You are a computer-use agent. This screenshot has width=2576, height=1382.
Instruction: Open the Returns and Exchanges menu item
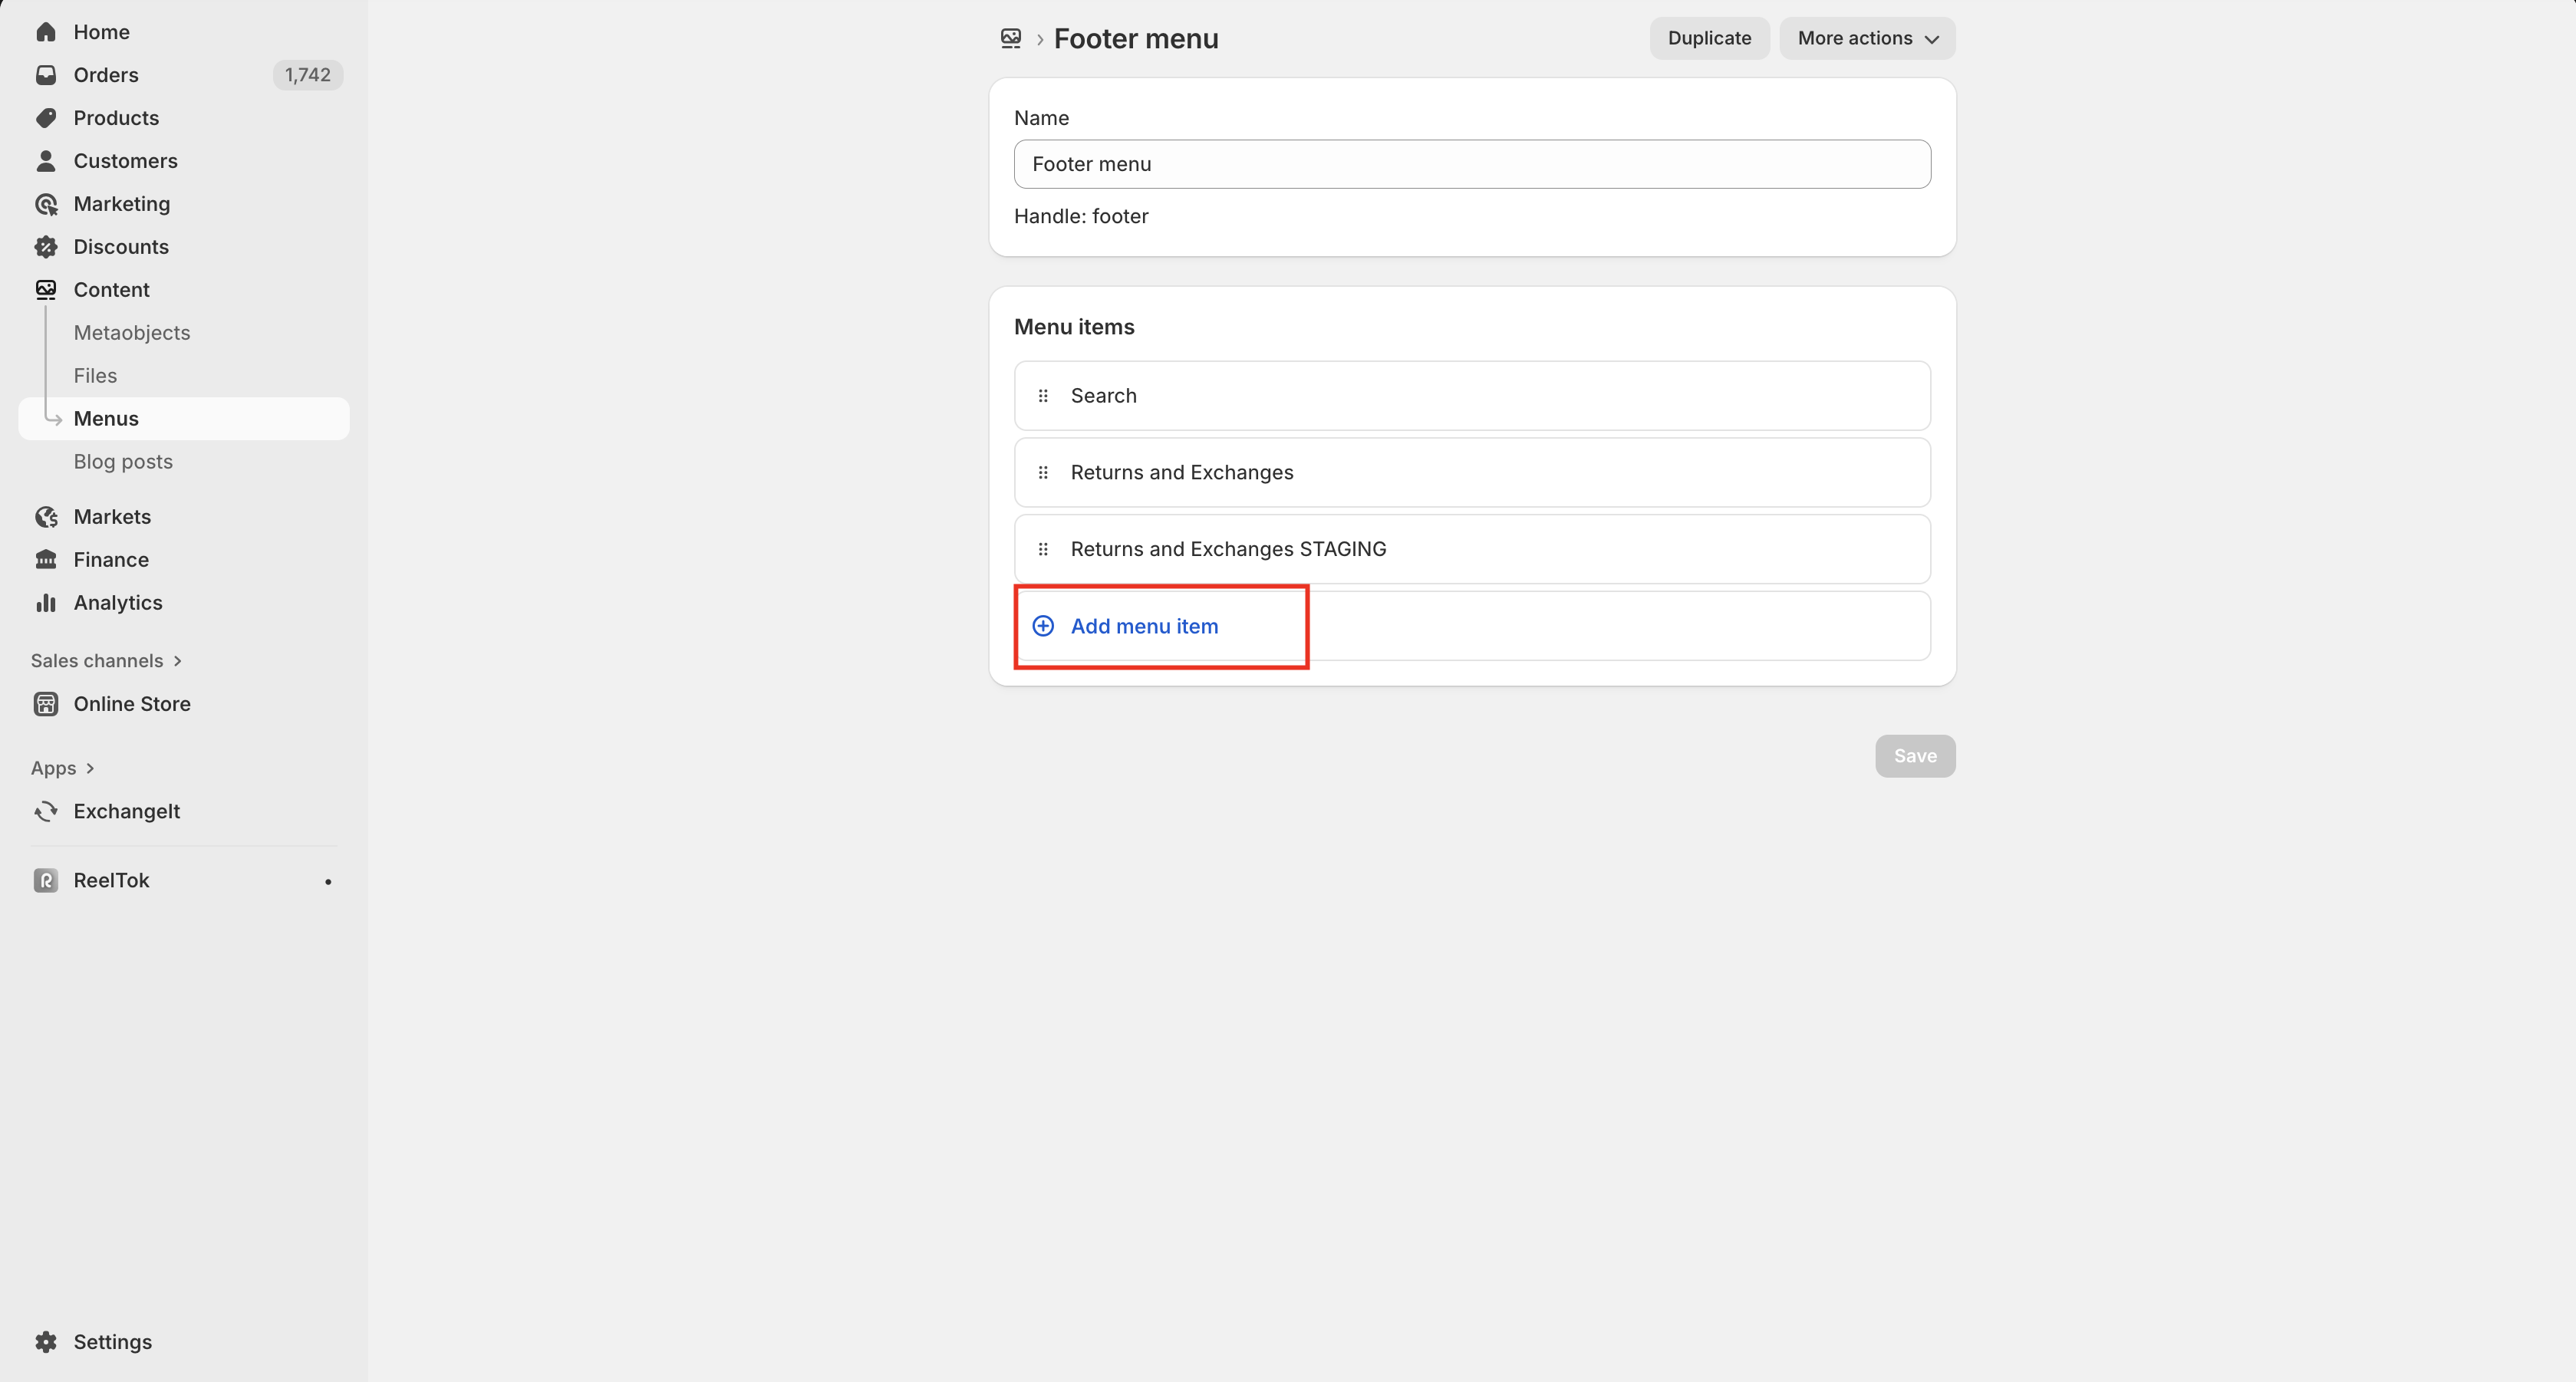1182,472
